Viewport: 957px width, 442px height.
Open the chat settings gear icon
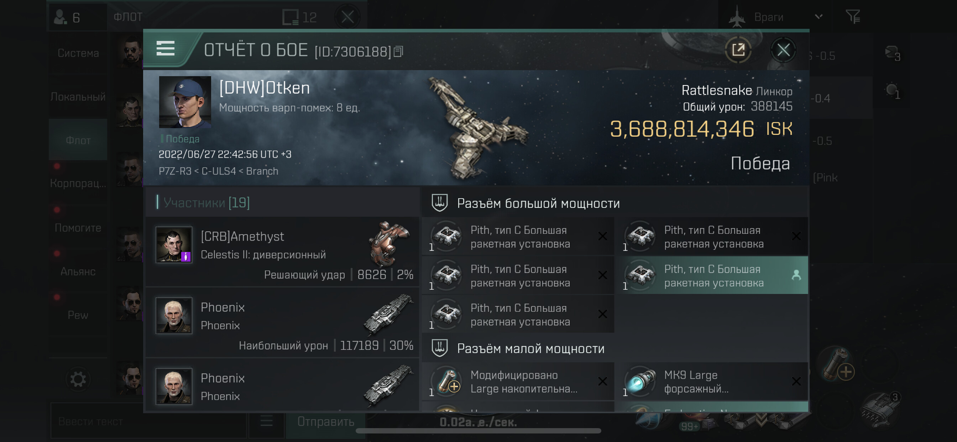tap(78, 379)
